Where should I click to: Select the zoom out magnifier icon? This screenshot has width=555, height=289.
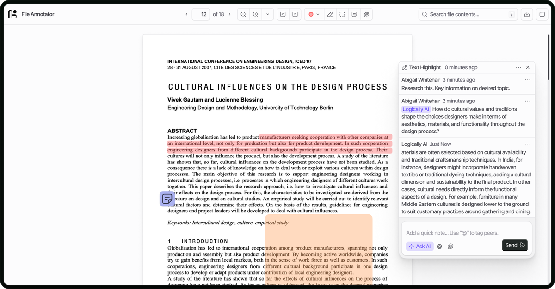pyautogui.click(x=243, y=14)
